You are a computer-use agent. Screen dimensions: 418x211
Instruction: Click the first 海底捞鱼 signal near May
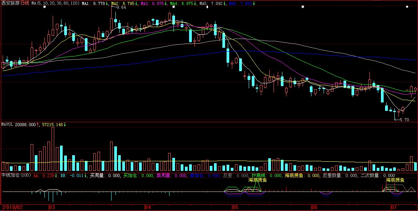(x=258, y=180)
